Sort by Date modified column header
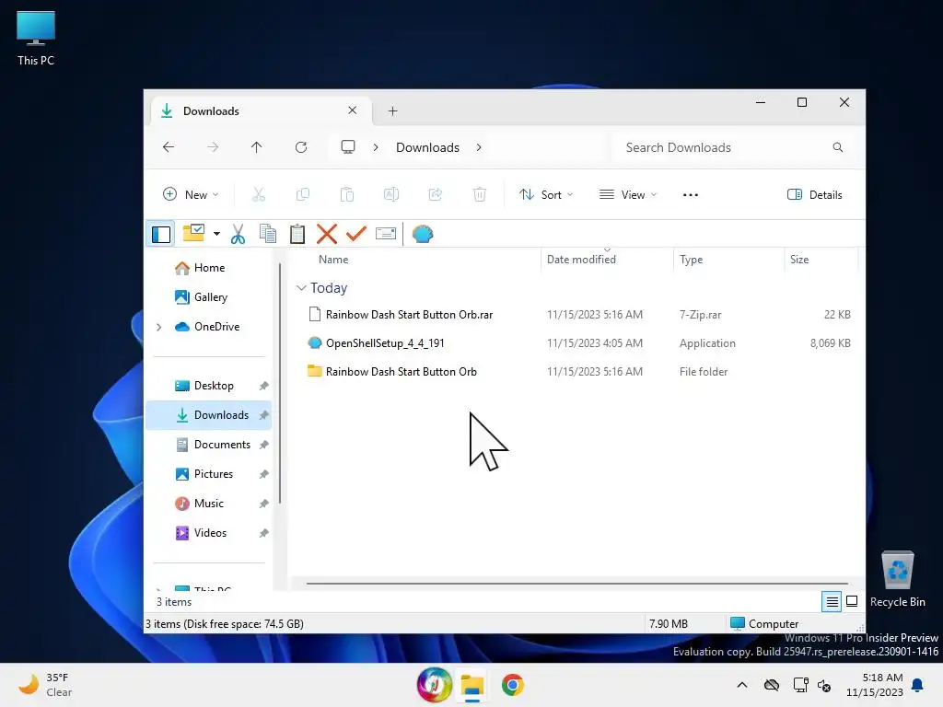943x707 pixels. tap(581, 259)
